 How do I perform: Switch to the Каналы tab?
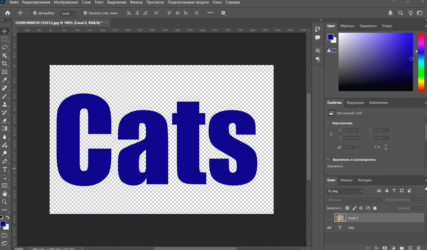[346, 180]
